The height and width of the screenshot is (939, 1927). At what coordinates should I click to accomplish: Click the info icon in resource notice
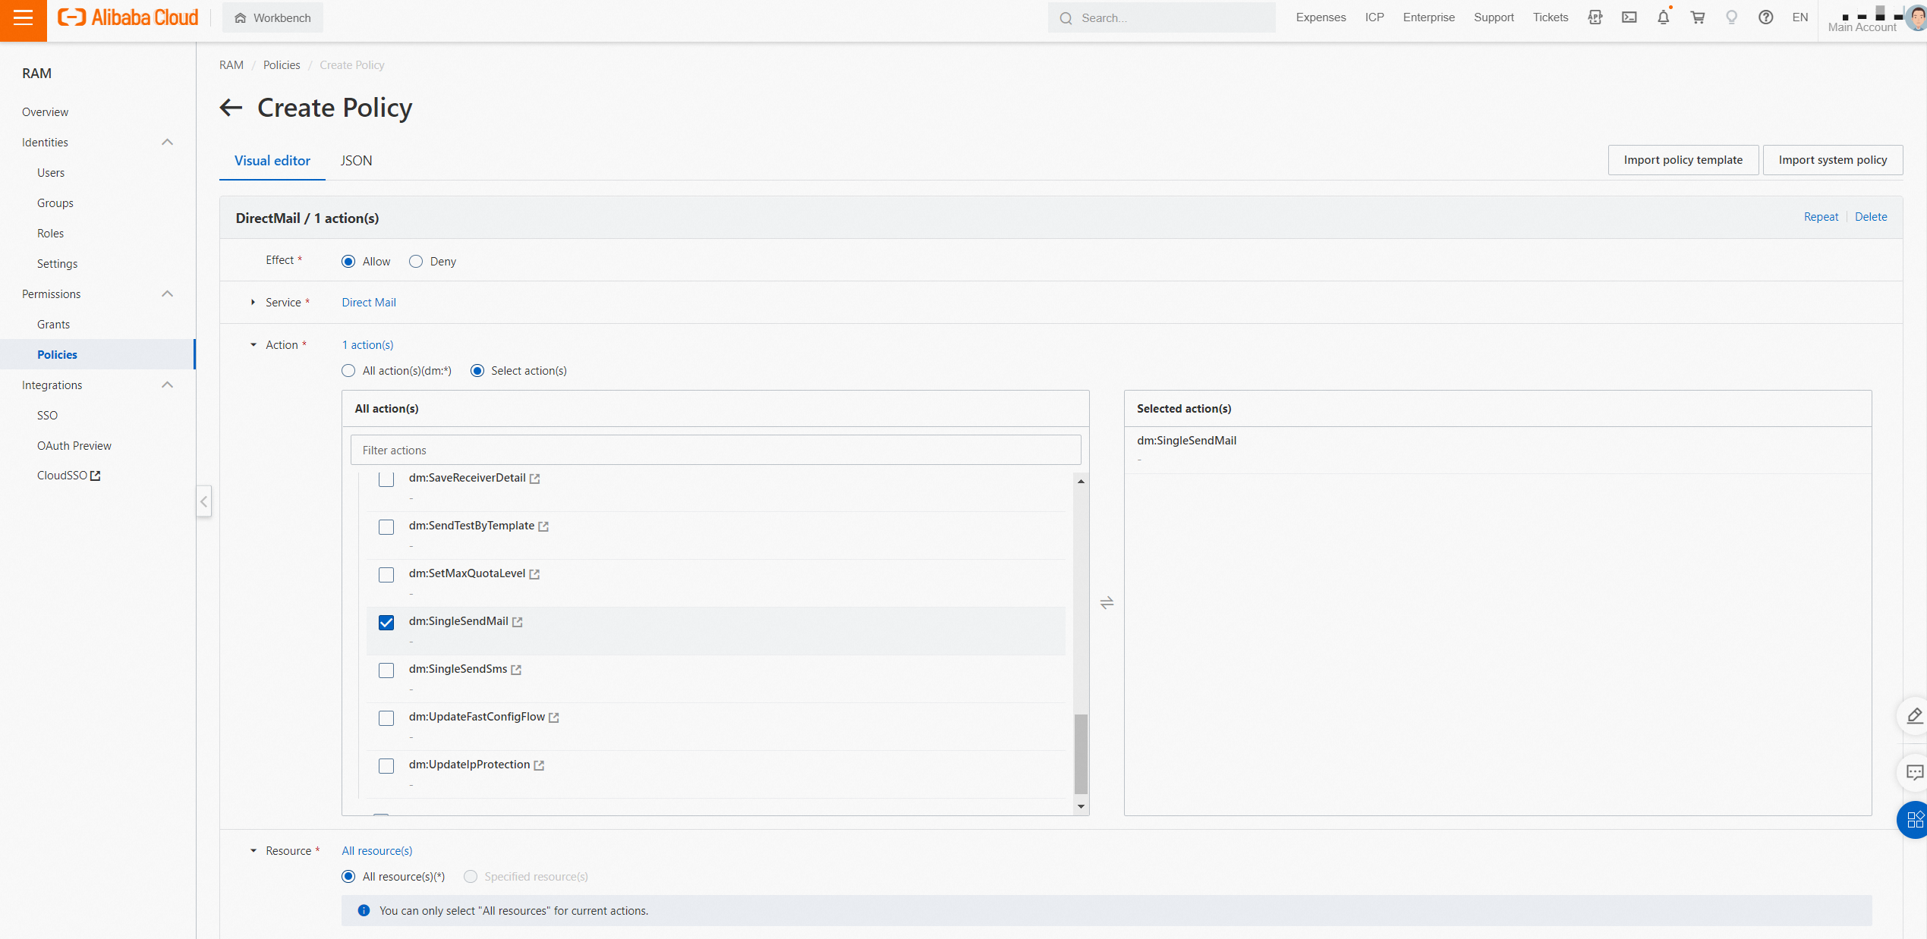[364, 911]
